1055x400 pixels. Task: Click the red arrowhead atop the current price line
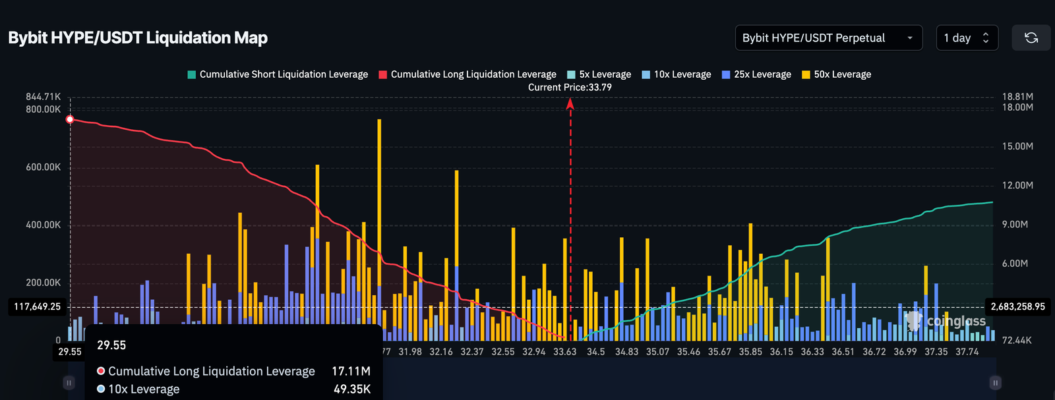(570, 103)
